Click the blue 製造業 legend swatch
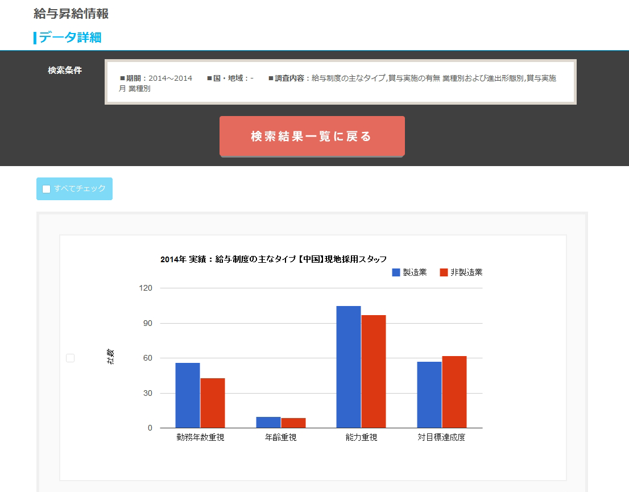This screenshot has height=492, width=629. pyautogui.click(x=396, y=272)
